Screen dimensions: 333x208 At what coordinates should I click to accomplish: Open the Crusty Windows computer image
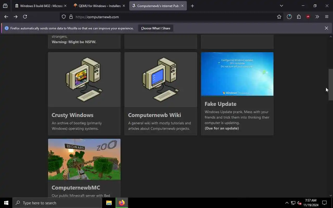(x=84, y=80)
